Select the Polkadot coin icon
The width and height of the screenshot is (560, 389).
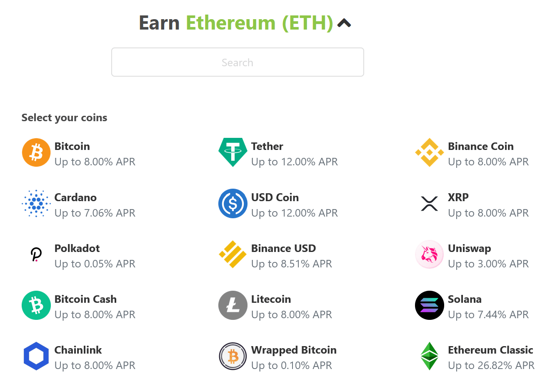point(36,254)
